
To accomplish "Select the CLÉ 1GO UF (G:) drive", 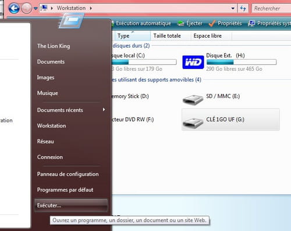I will pyautogui.click(x=230, y=120).
